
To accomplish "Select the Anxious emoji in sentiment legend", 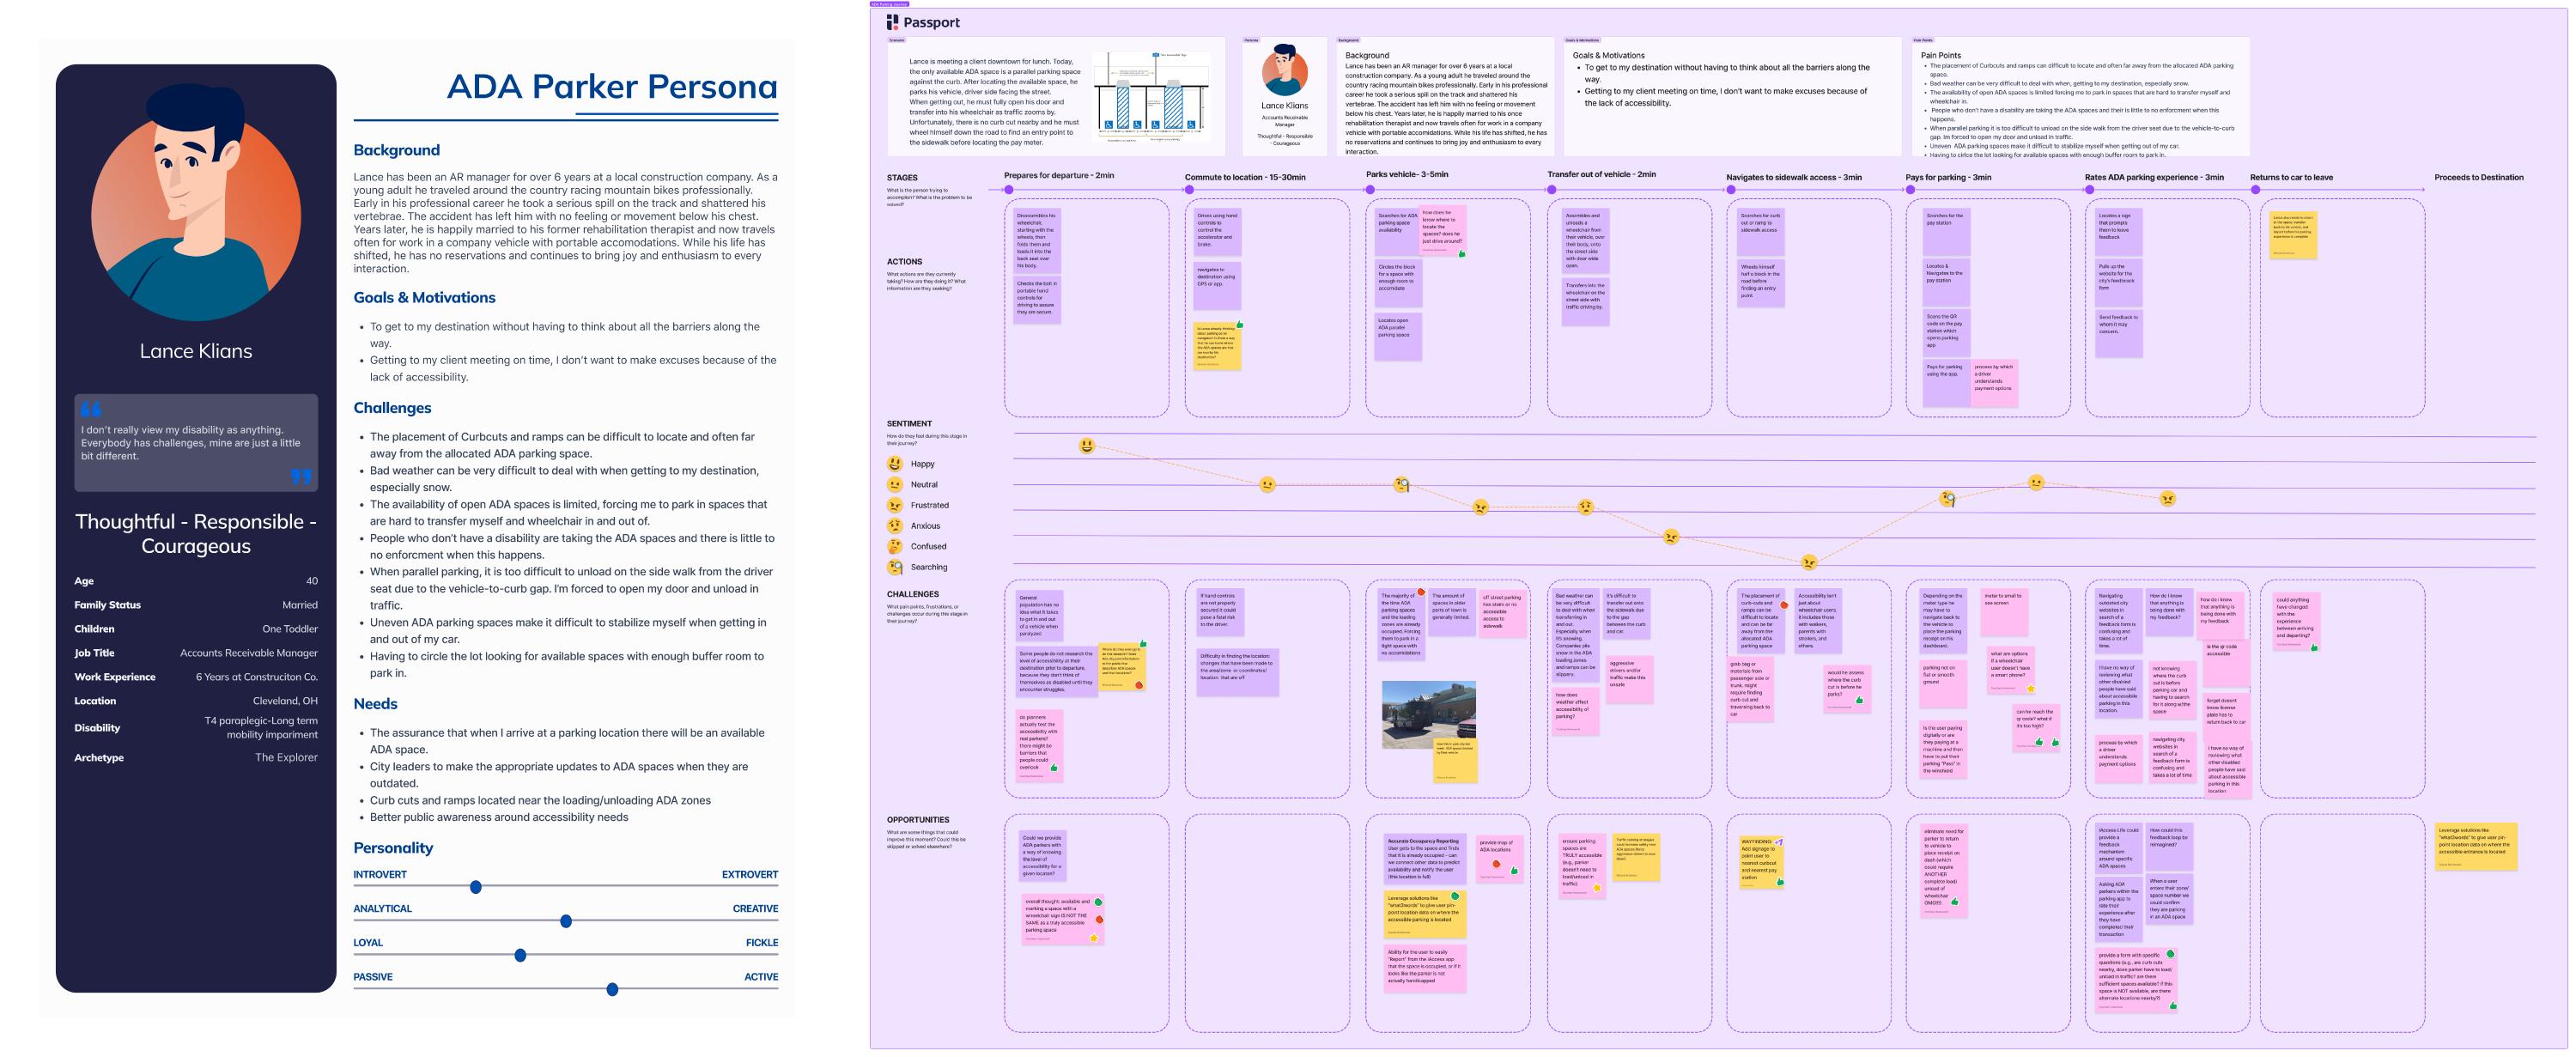I will (895, 526).
